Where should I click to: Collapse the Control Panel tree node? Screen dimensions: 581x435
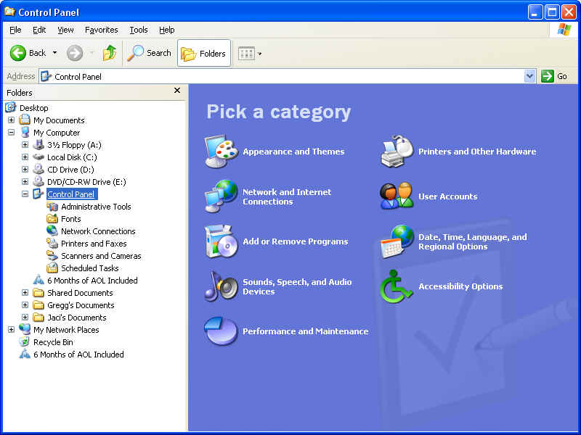25,194
